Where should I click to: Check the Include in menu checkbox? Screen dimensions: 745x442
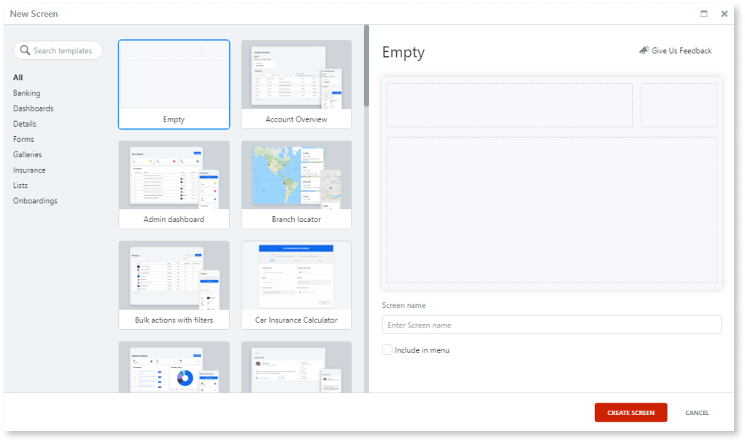click(x=387, y=350)
